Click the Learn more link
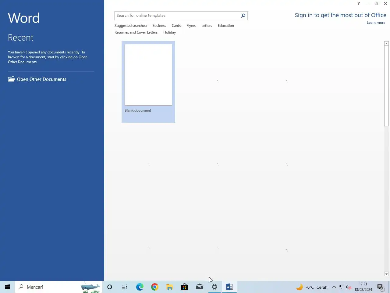390x293 pixels. click(x=376, y=23)
